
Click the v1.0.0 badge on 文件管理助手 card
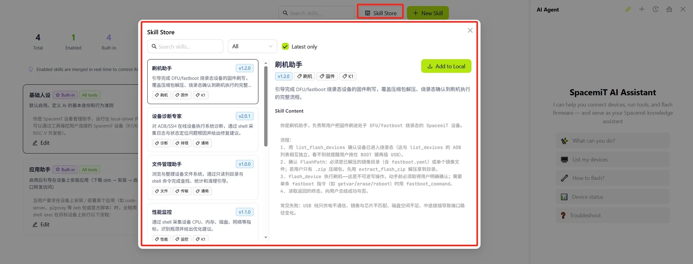[245, 164]
